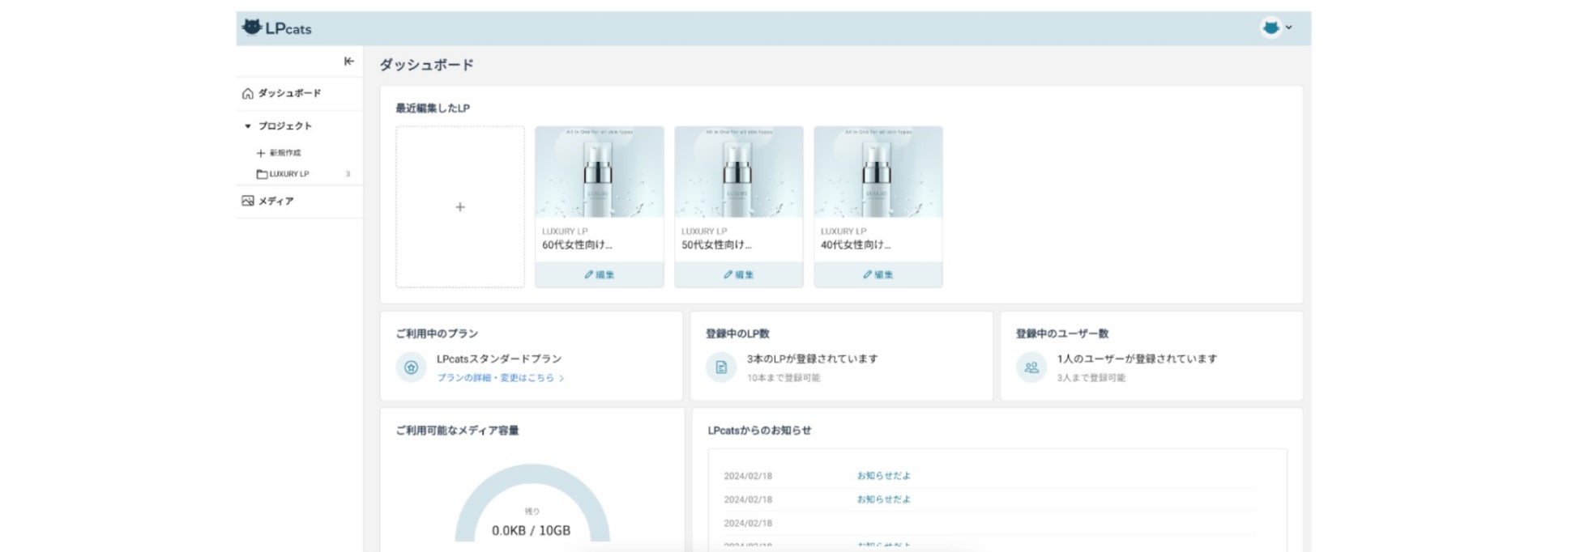The height and width of the screenshot is (552, 1580).
Task: Click the LPcatsからのお知らせ heading
Action: (759, 431)
